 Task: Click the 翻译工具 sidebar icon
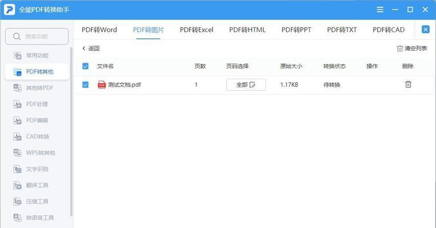17,185
